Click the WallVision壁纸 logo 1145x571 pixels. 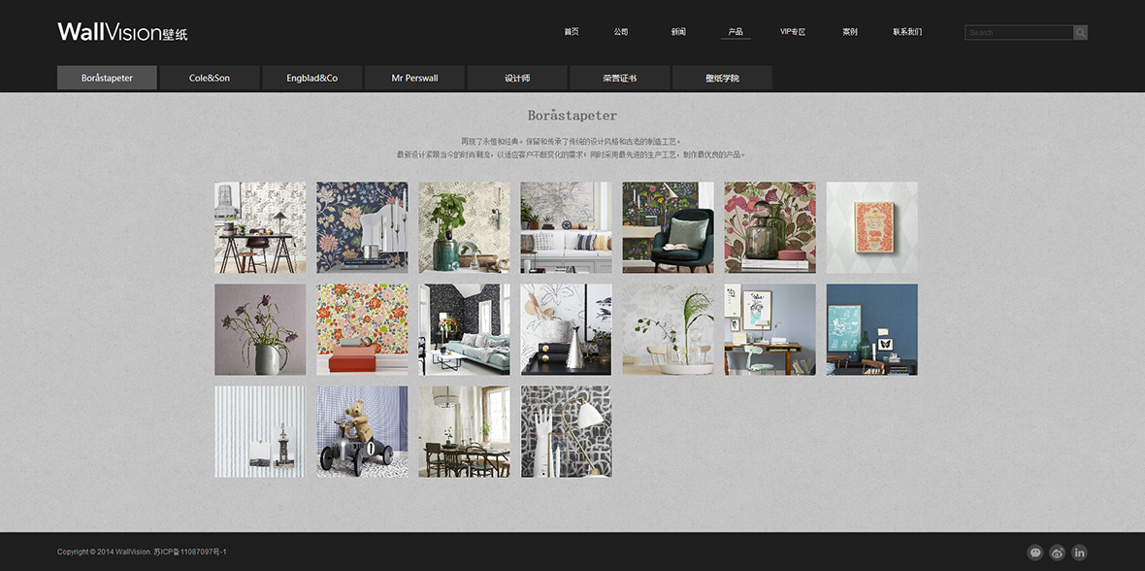pos(122,31)
